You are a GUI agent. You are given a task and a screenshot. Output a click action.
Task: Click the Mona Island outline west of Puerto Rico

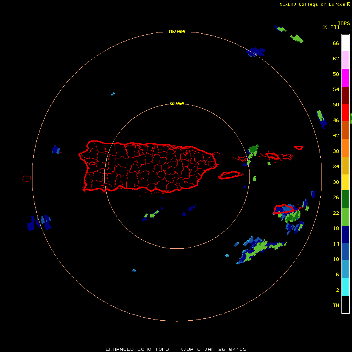click(27, 178)
